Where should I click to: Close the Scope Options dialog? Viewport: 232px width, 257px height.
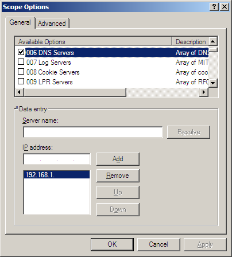225,7
